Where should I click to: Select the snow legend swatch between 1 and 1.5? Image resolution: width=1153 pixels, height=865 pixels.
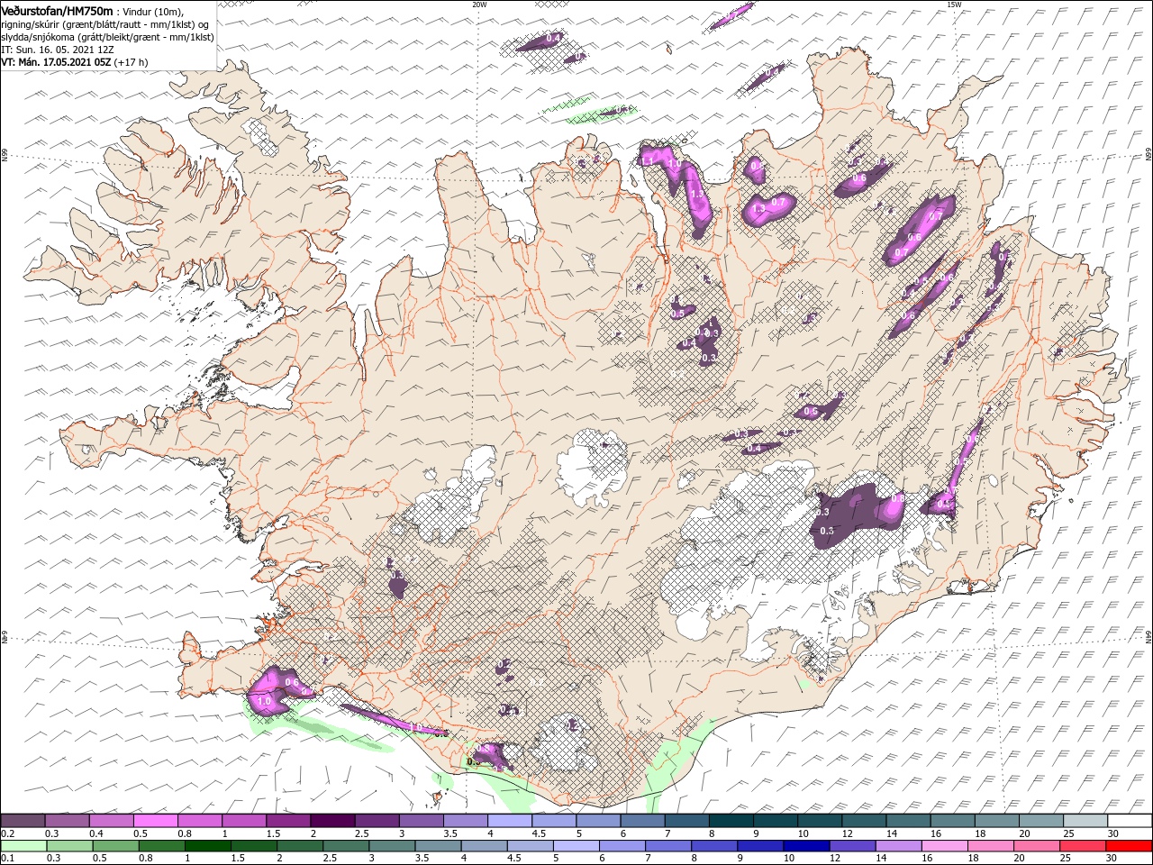(x=244, y=820)
